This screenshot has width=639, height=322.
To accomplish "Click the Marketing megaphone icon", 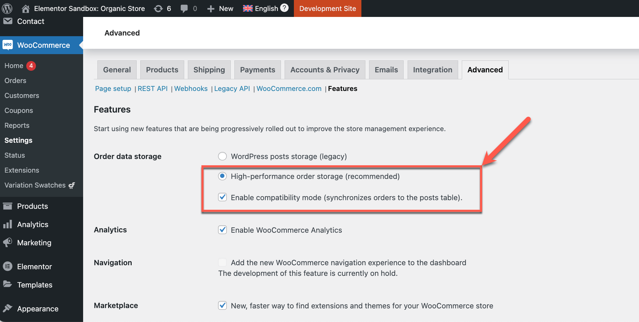I will point(8,242).
